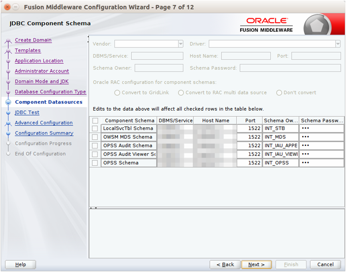Go to the Templates step
This screenshot has width=346, height=272.
click(28, 50)
